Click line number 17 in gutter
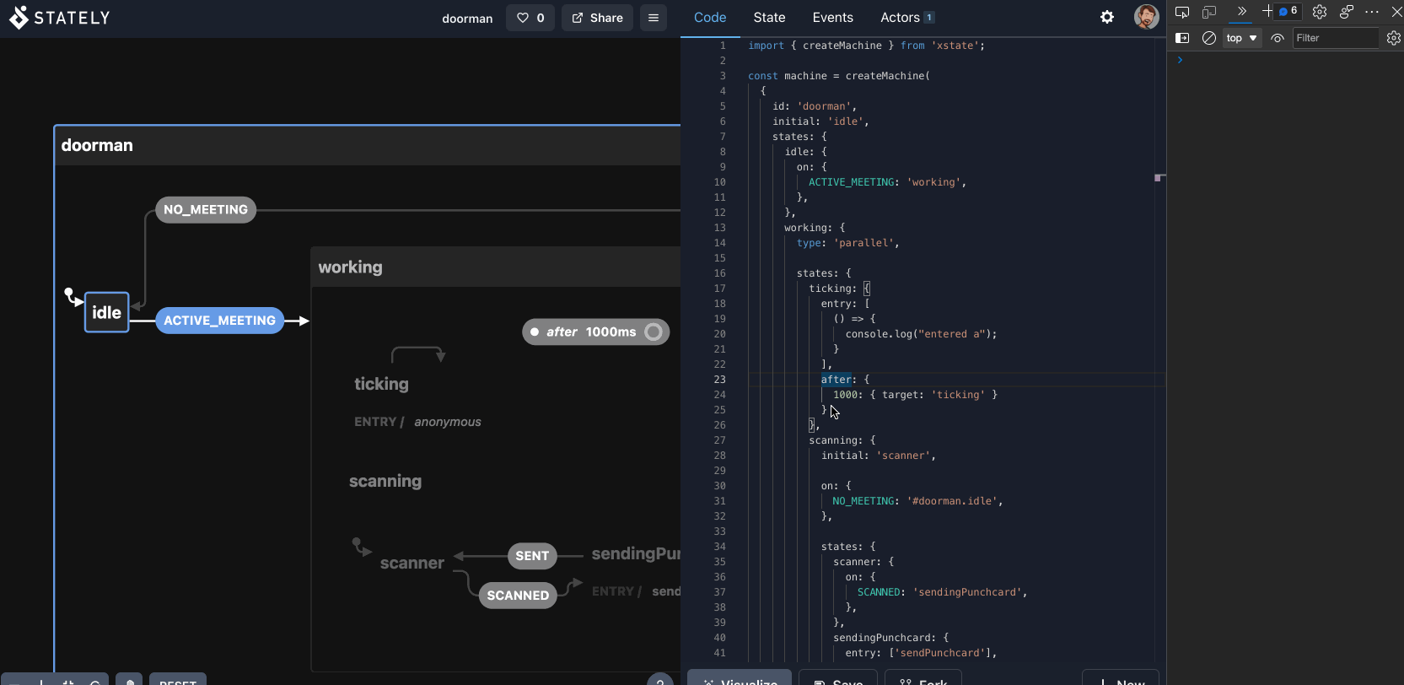 (x=719, y=289)
